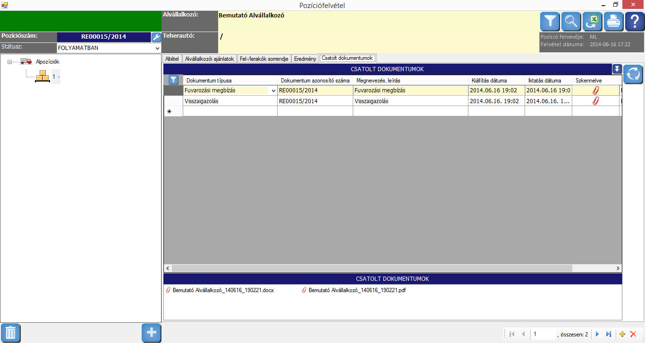
Task: Open the magnifier search button
Action: tap(571, 21)
